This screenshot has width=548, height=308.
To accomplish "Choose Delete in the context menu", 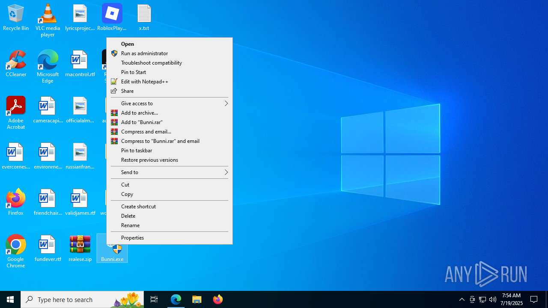I will [170, 216].
